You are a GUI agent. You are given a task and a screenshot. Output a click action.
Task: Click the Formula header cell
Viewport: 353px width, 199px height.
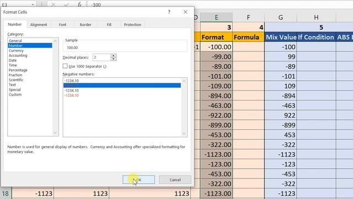pos(248,37)
